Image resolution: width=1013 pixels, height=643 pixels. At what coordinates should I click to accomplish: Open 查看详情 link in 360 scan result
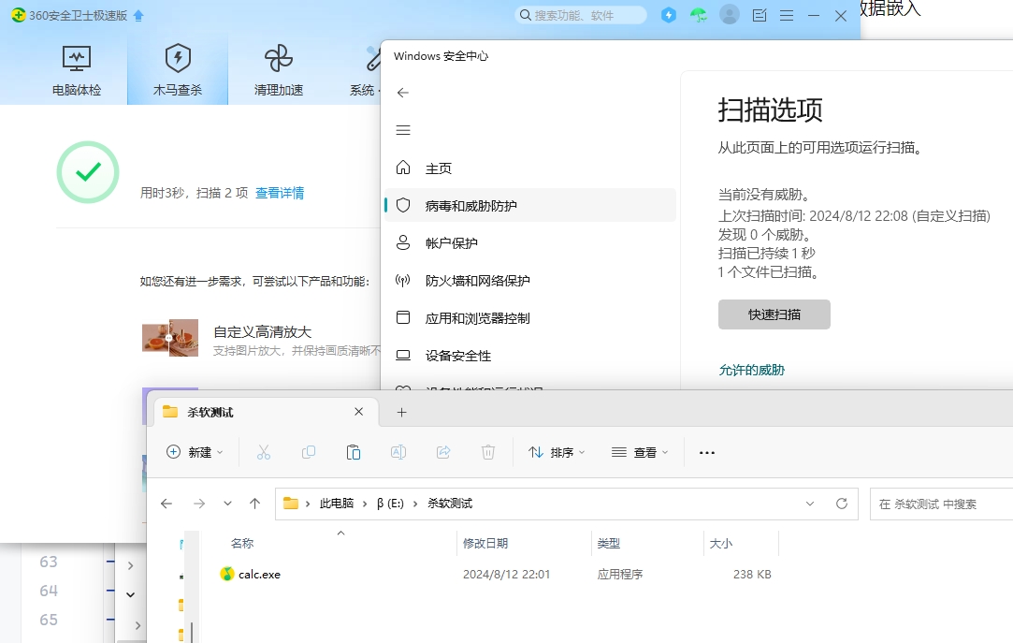280,193
